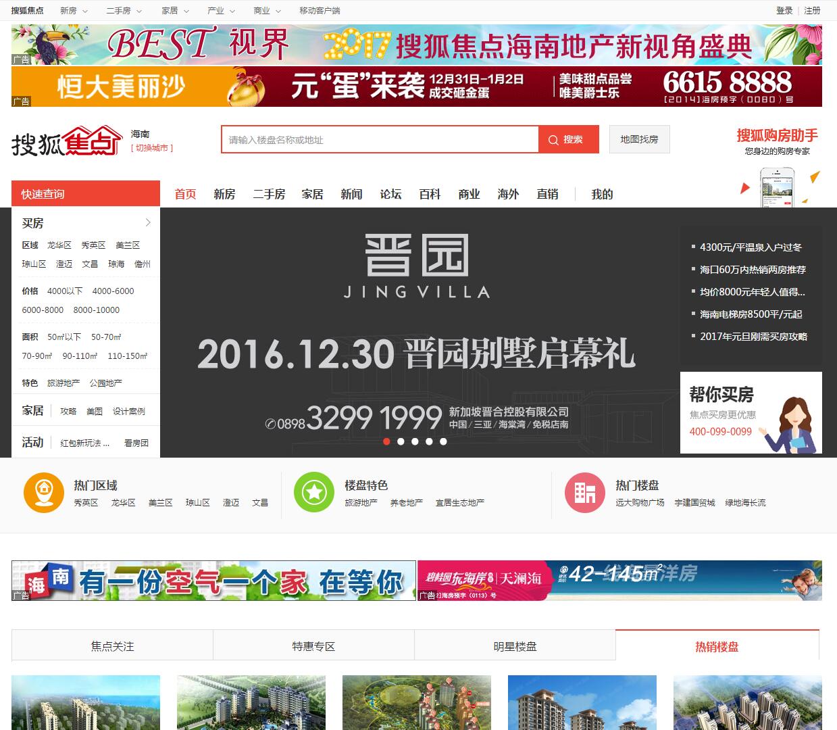Image resolution: width=837 pixels, height=730 pixels.
Task: Select the third carousel dot
Action: tap(415, 441)
